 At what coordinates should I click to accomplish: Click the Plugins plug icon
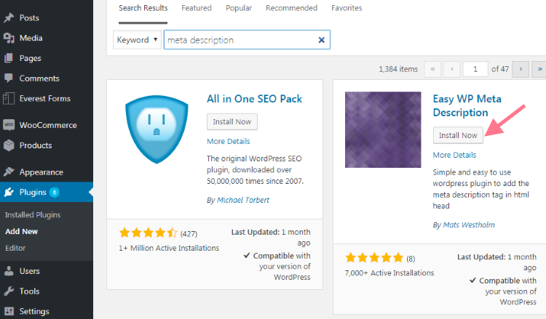click(x=9, y=192)
